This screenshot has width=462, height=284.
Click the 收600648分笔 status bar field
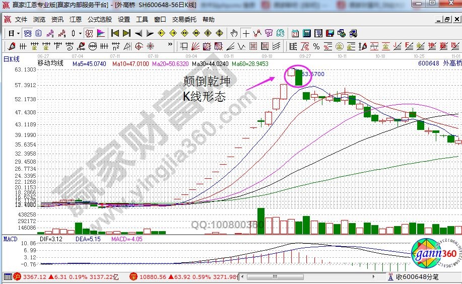[x=418, y=276]
